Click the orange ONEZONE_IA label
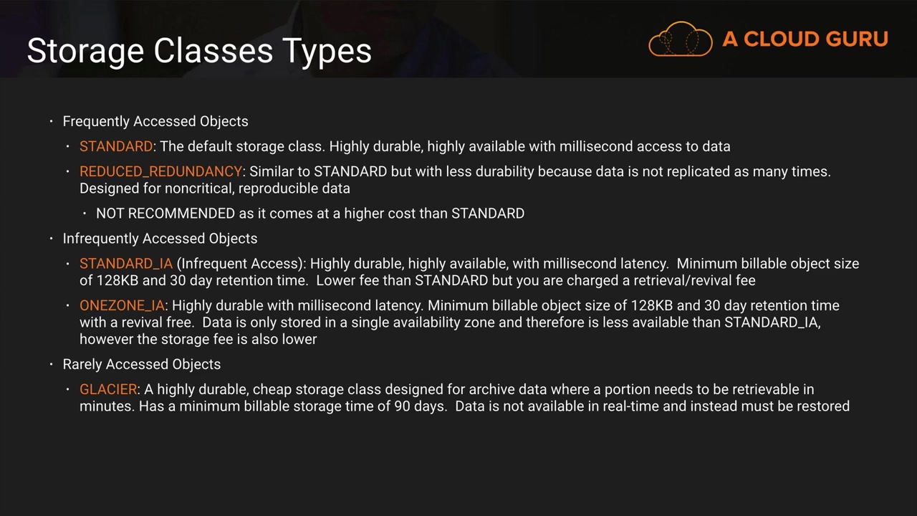 coord(122,306)
